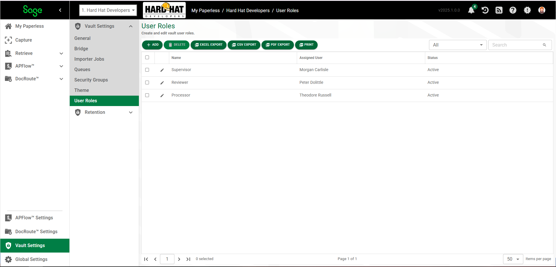The height and width of the screenshot is (267, 556).
Task: Open the All status filter dropdown
Action: coord(458,45)
